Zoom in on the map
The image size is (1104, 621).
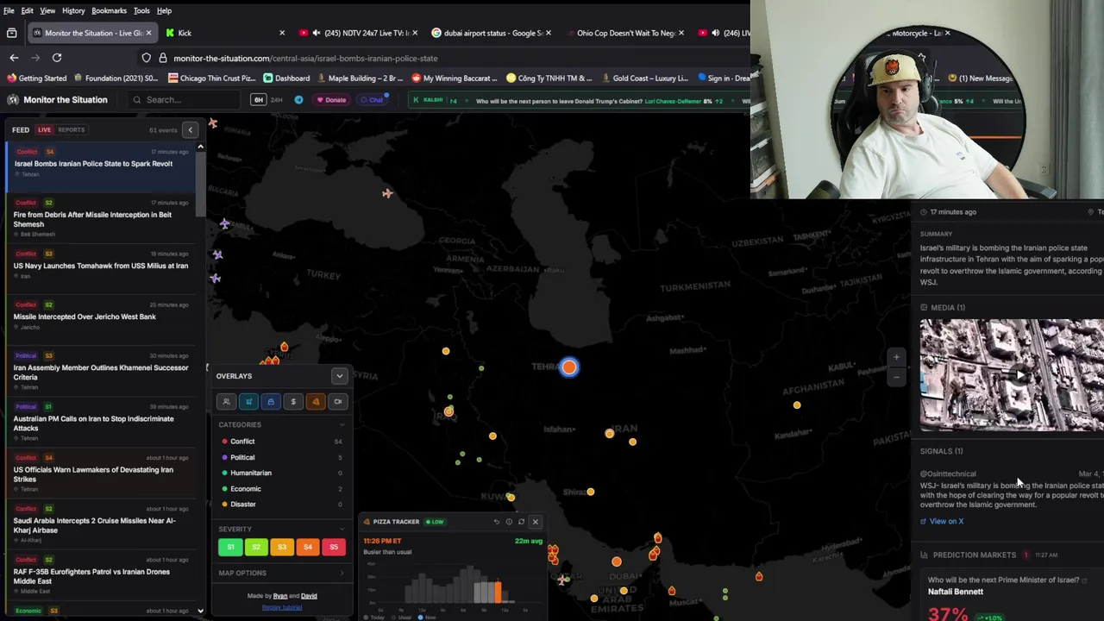[x=896, y=357]
